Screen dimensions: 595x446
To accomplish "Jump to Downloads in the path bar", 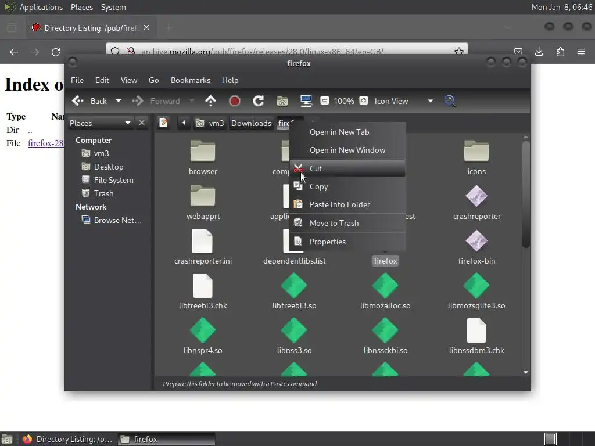I will (251, 123).
